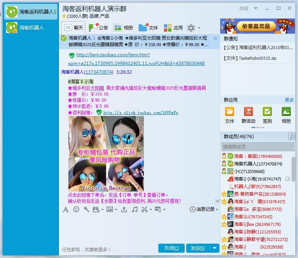Expand the screenshot scissors dropdown arrow
Viewport: 298px width, 258px height.
[151, 210]
